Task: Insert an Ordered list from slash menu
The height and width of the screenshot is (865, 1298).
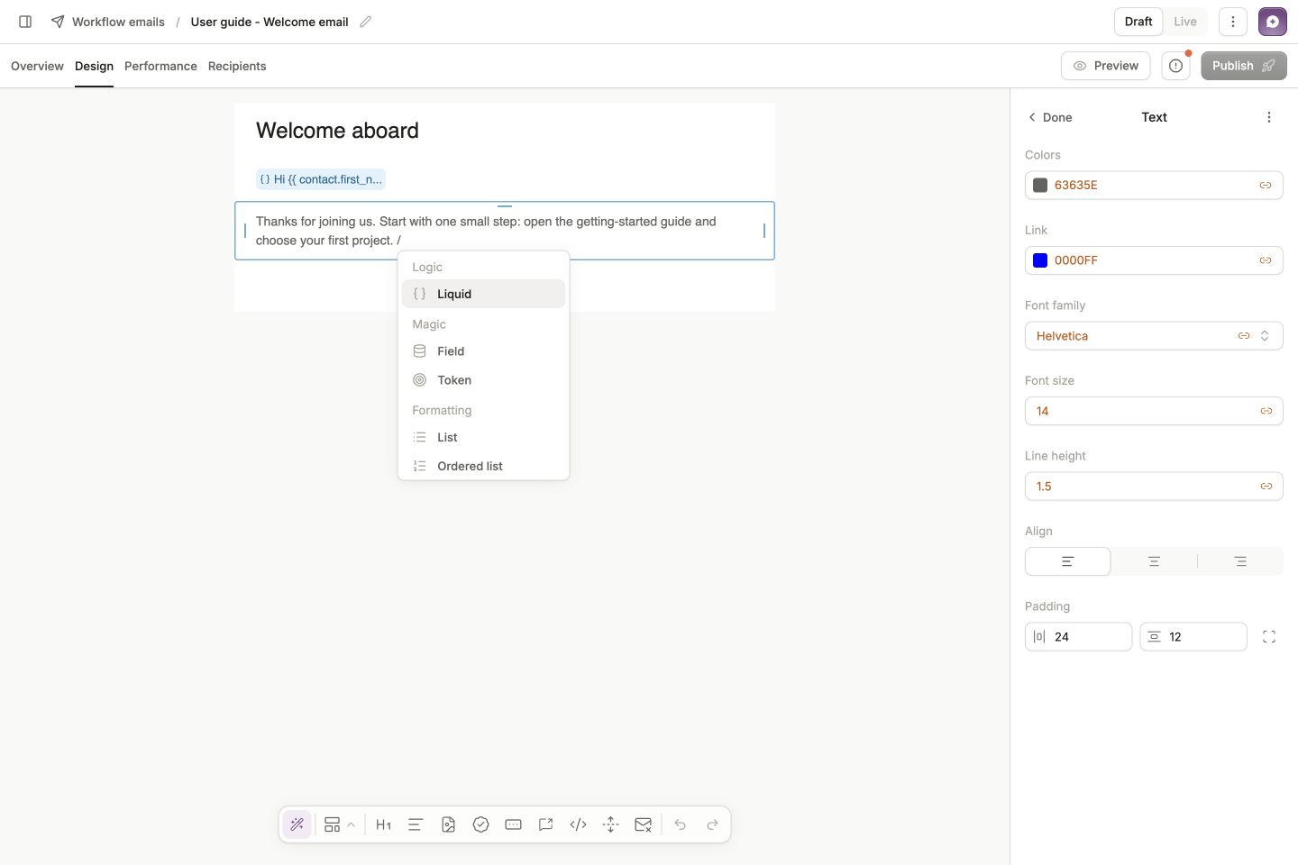Action: point(483,466)
